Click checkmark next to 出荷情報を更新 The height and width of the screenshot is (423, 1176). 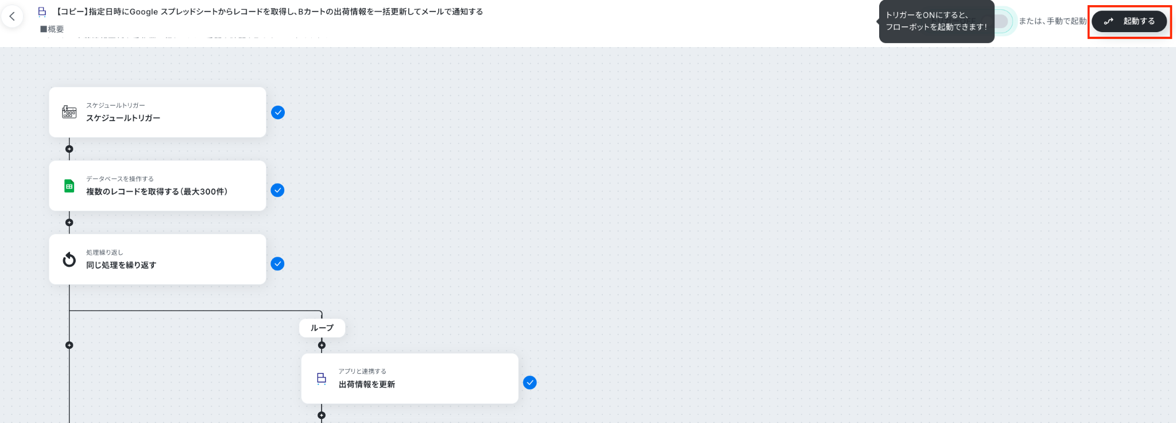530,382
